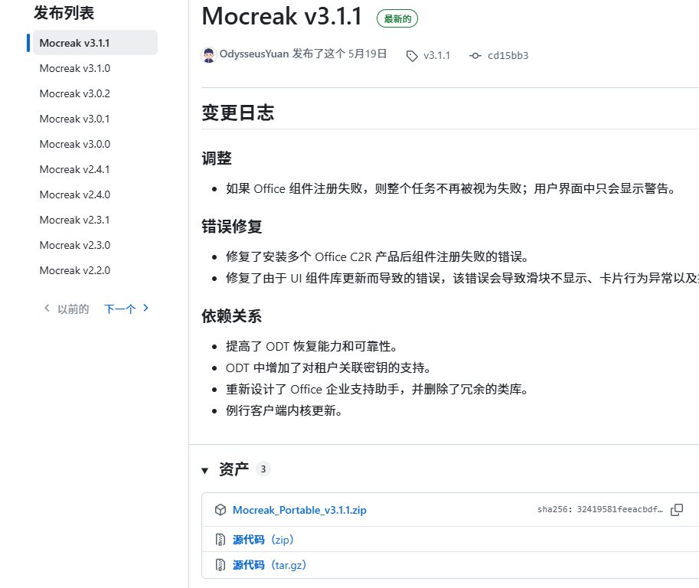This screenshot has height=588, width=699.
Task: Click the 最新的 latest badge
Action: [397, 18]
